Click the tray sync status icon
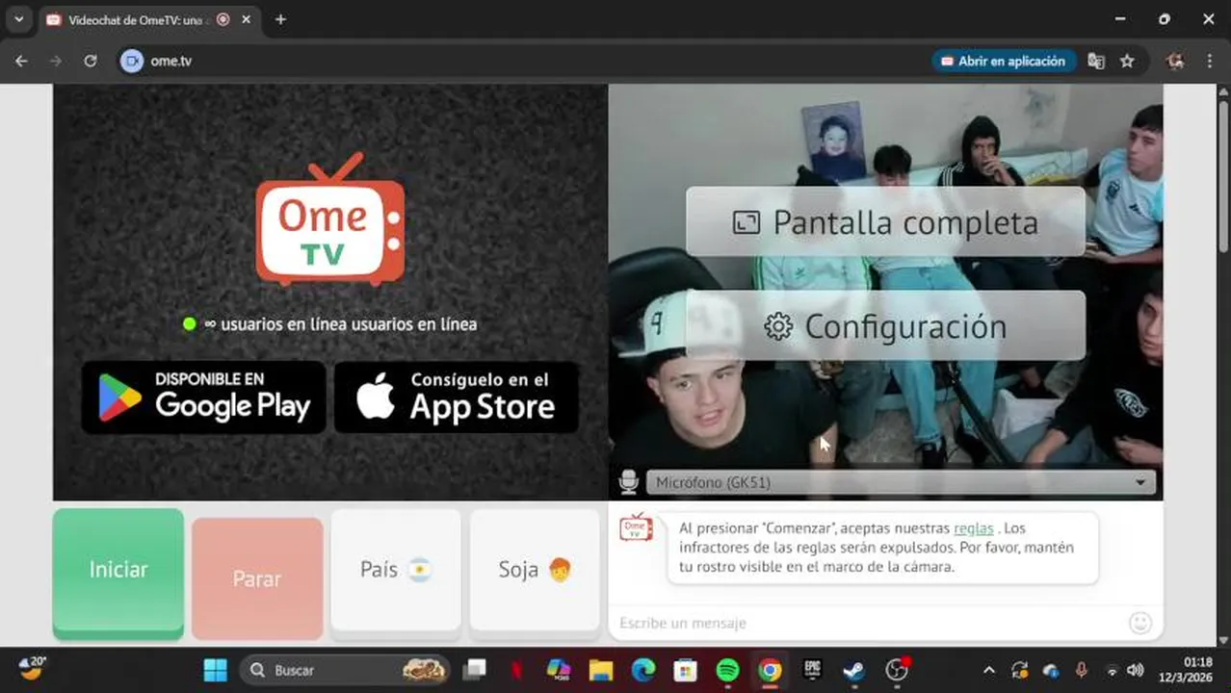The width and height of the screenshot is (1231, 693). [1020, 670]
